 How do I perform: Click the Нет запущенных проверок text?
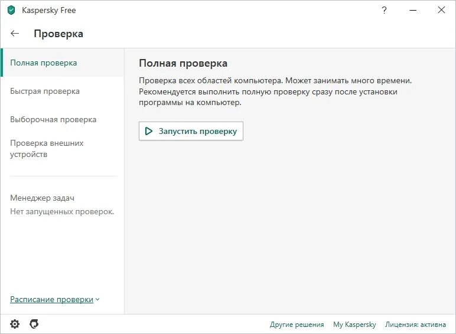[x=62, y=212]
